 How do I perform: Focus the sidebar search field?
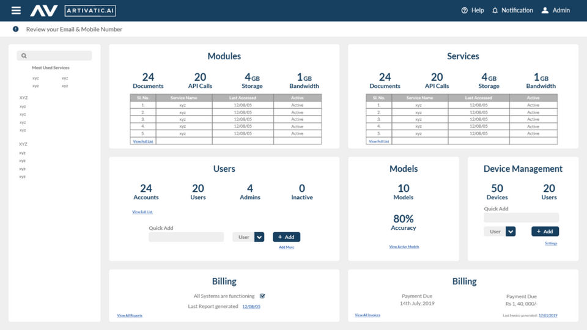[x=54, y=56]
